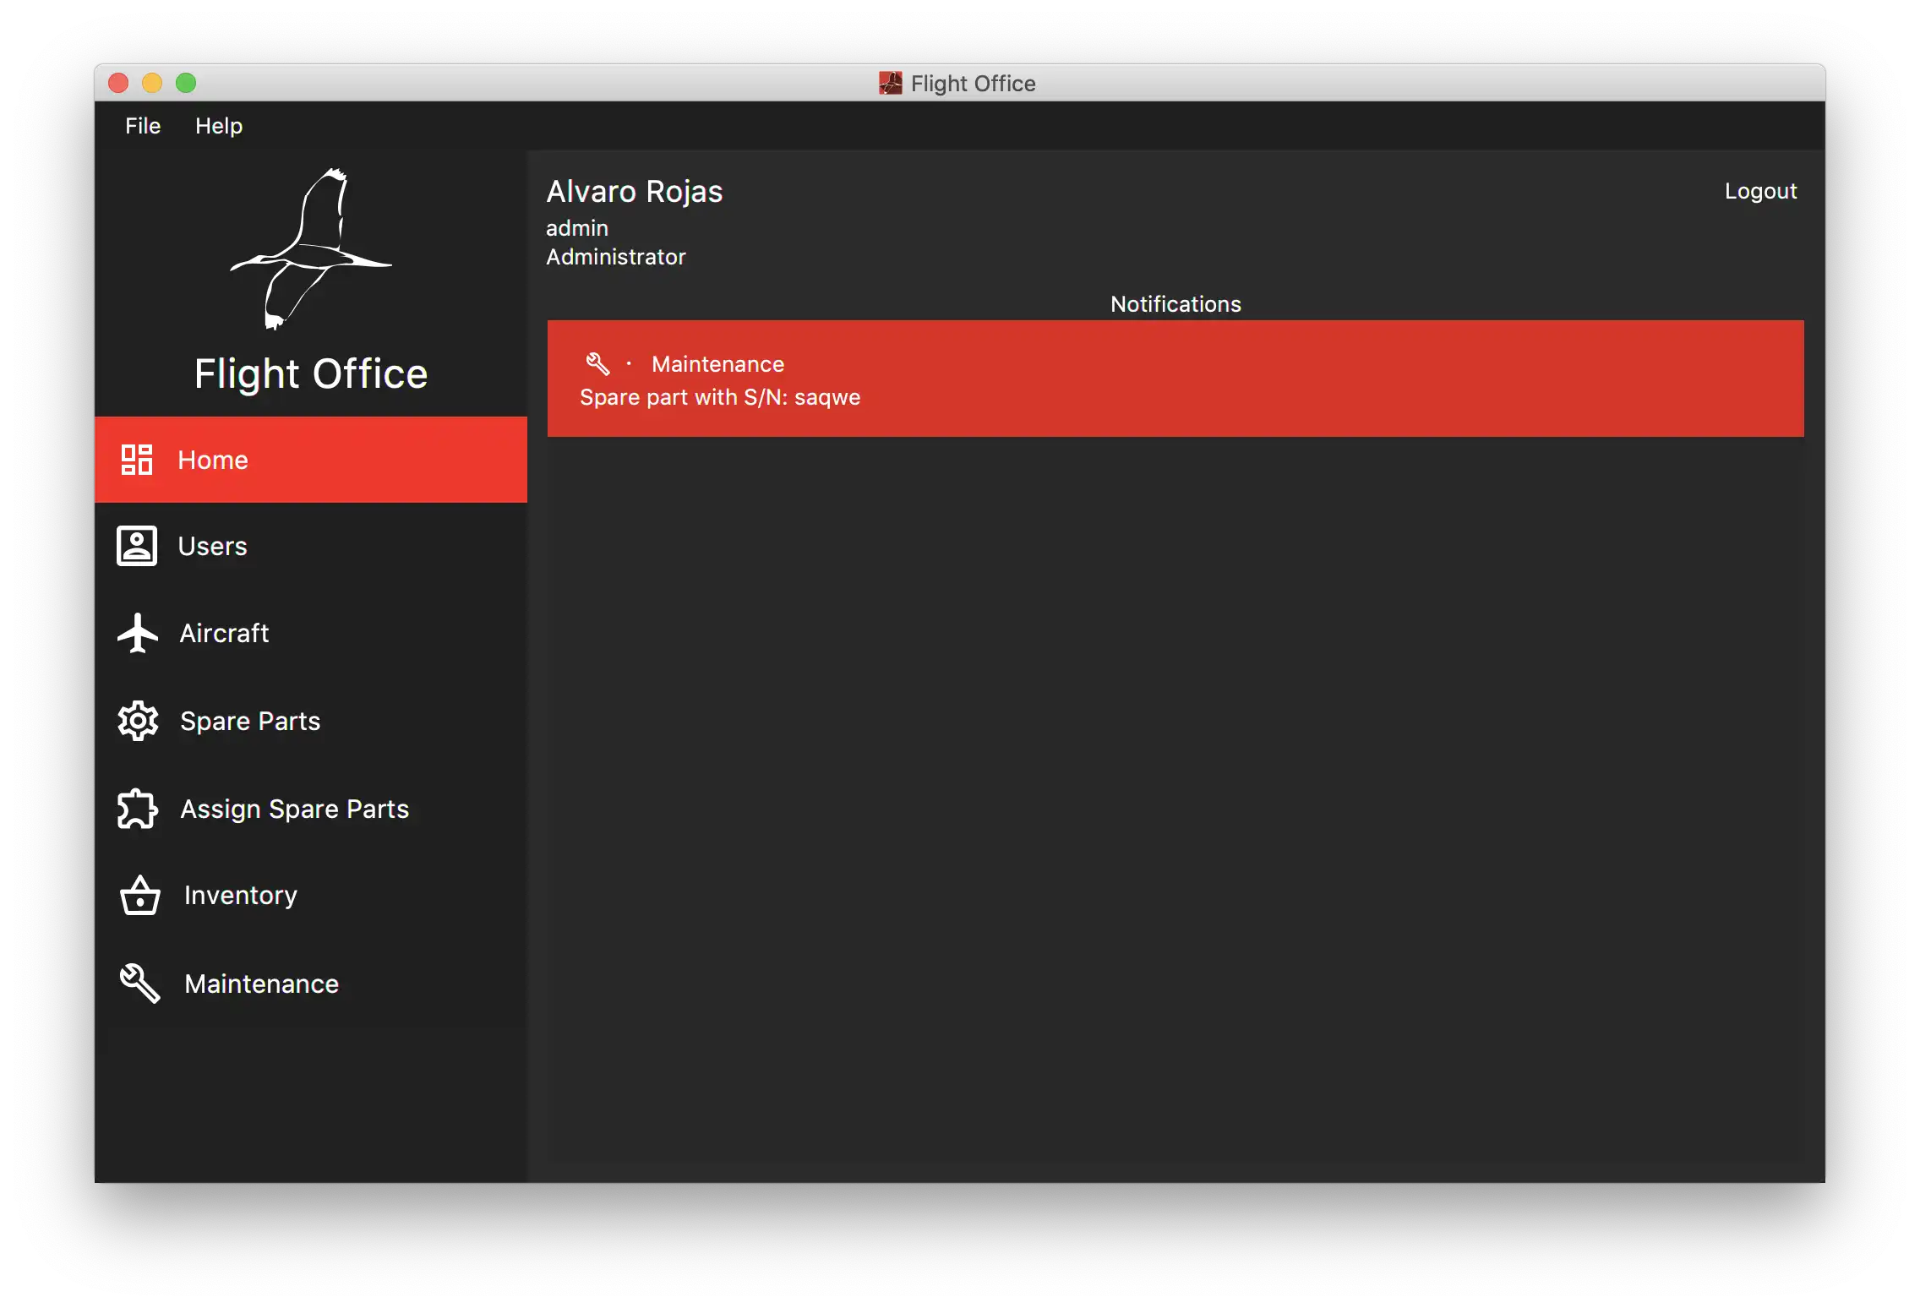This screenshot has height=1308, width=1920.
Task: Click the maintenance notification wrench icon
Action: pyautogui.click(x=595, y=362)
